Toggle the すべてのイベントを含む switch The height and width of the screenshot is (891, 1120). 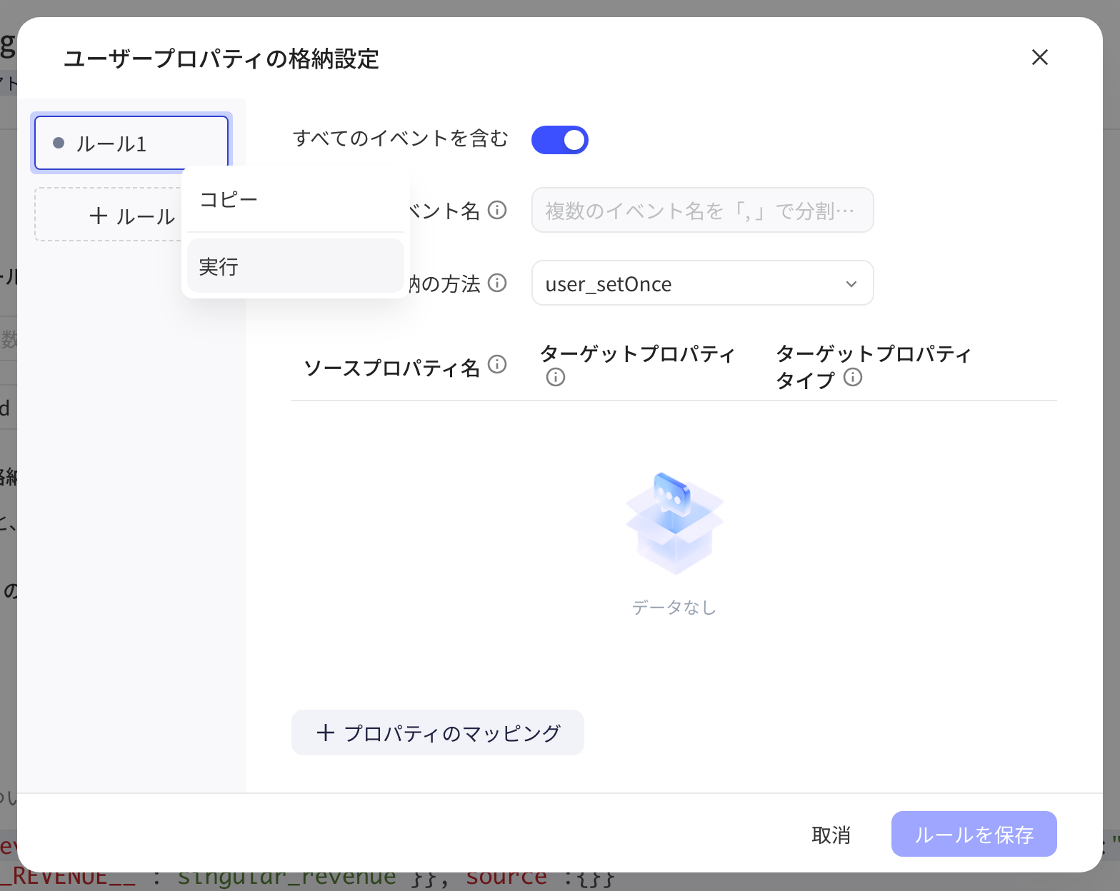pos(559,140)
